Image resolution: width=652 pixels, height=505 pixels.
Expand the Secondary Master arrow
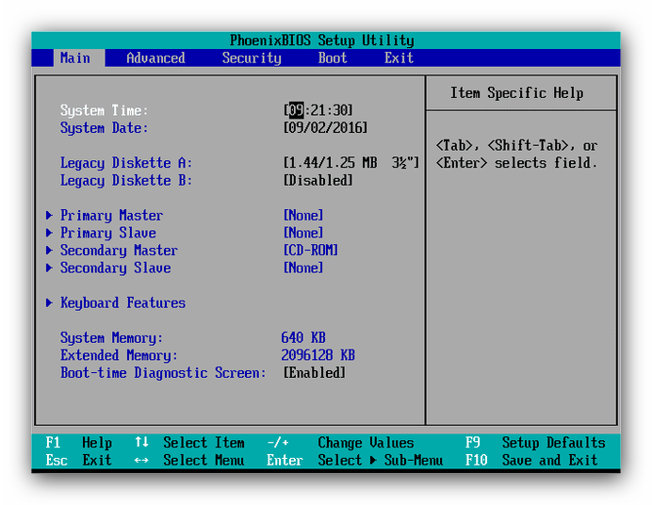point(49,251)
